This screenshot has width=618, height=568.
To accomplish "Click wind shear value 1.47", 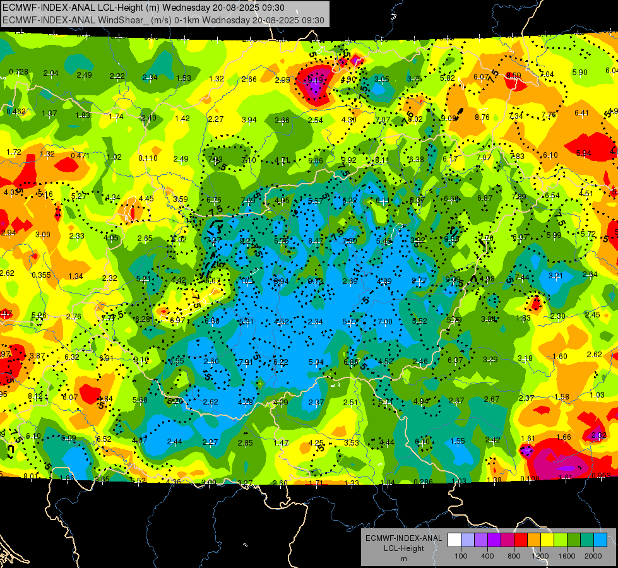I will point(281,443).
